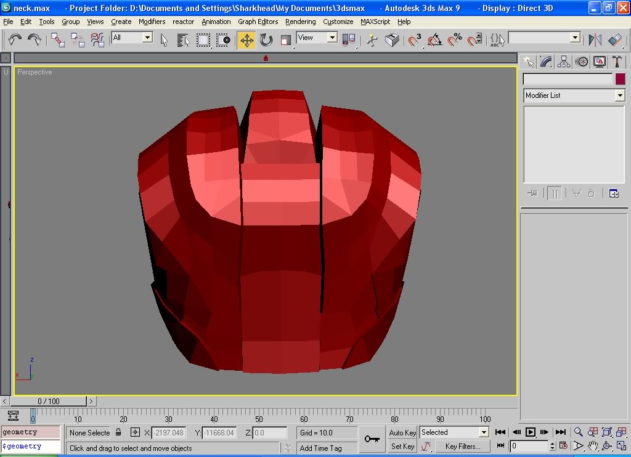This screenshot has width=631, height=457.
Task: Switch to the Utilities hammer panel
Action: tap(617, 62)
